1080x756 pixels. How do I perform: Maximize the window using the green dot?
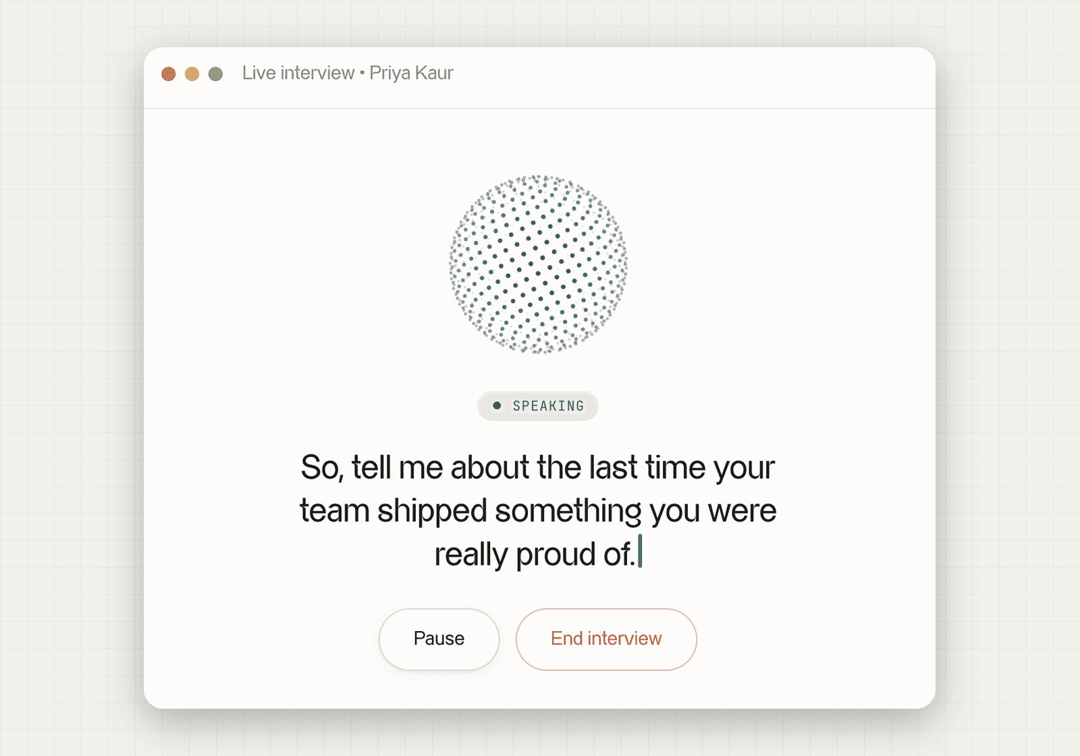coord(216,74)
